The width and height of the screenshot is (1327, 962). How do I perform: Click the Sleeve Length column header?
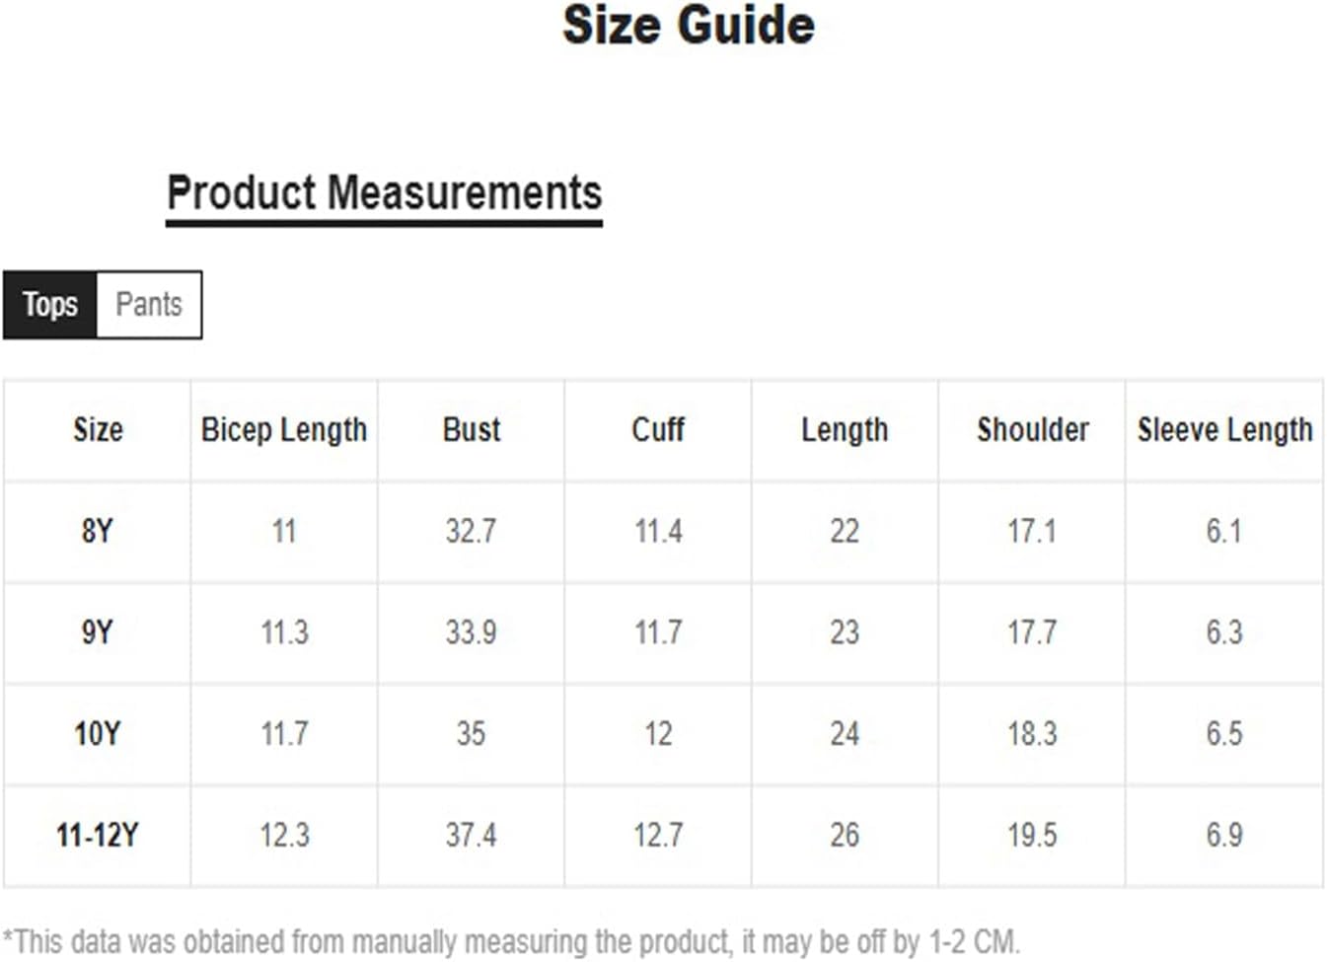[x=1224, y=430]
